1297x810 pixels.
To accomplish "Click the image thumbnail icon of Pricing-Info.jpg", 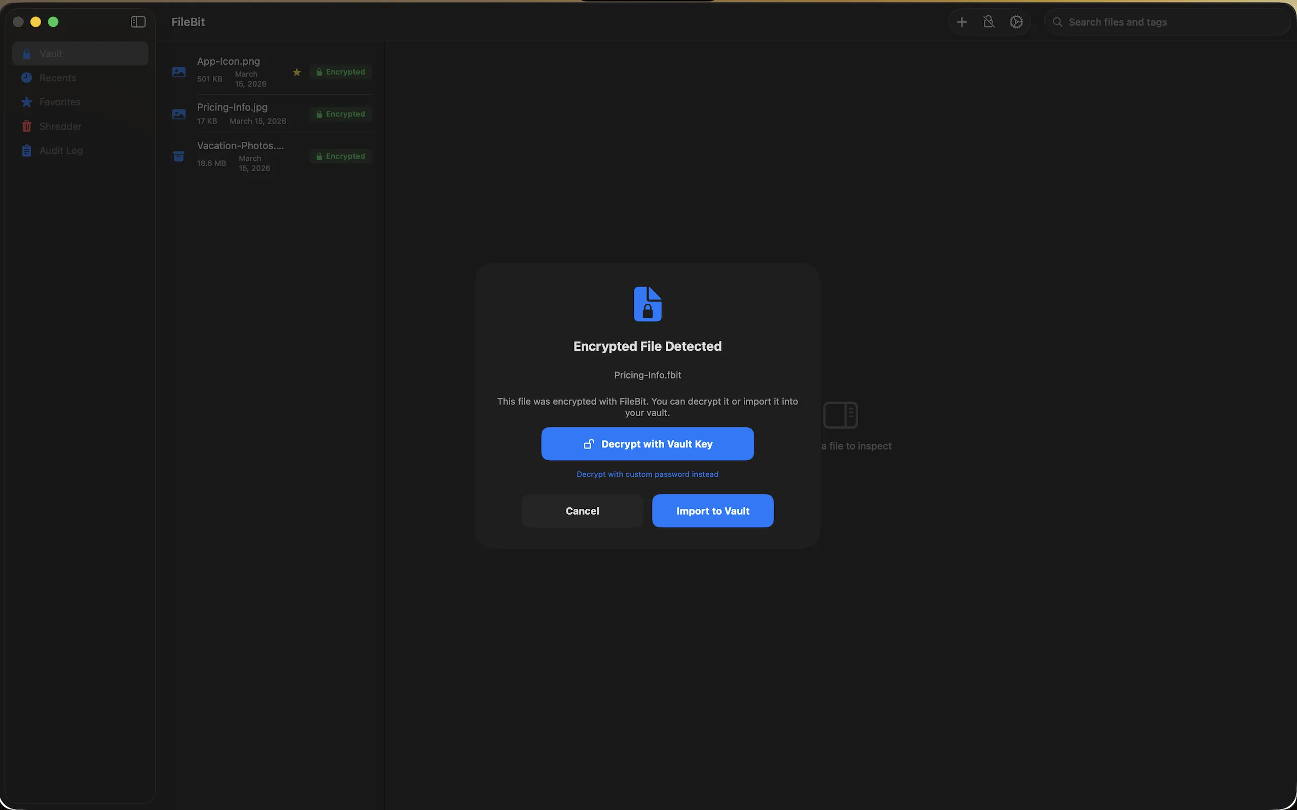I will 179,113.
